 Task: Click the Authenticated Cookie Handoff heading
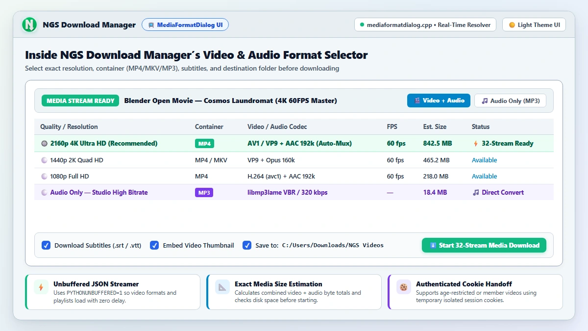click(463, 284)
